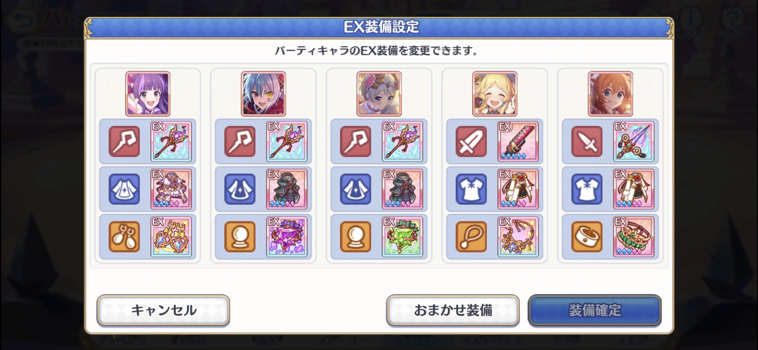This screenshot has height=350, width=758.
Task: Select the silver-haired red-hooded character portrait
Action: pos(263,94)
